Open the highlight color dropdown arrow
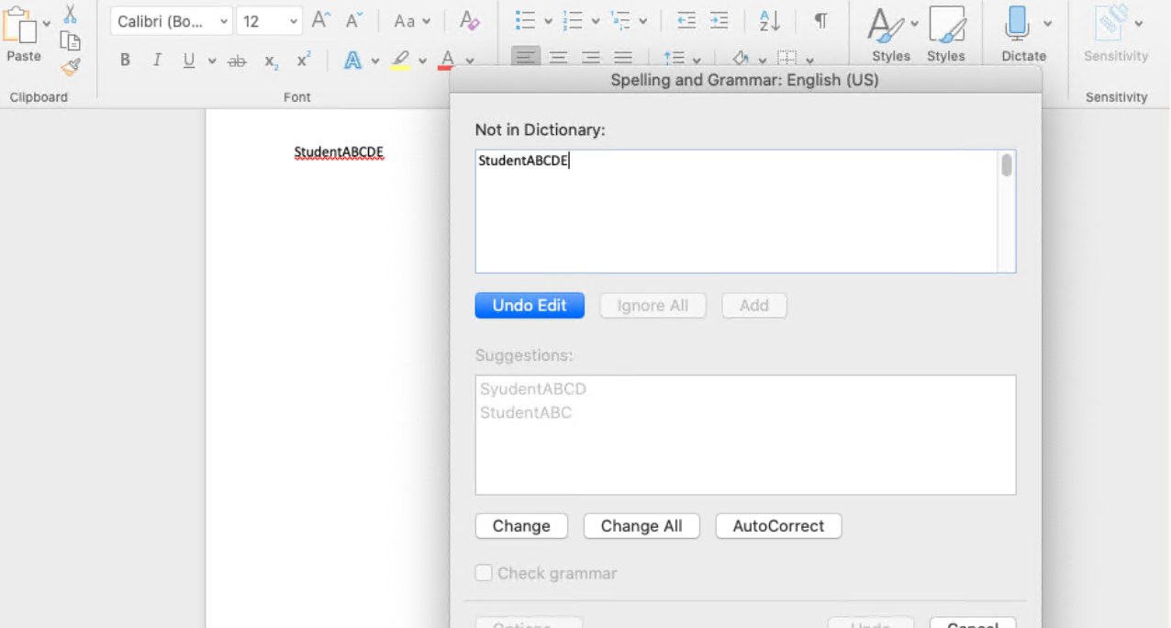The height and width of the screenshot is (628, 1171). pyautogui.click(x=422, y=62)
